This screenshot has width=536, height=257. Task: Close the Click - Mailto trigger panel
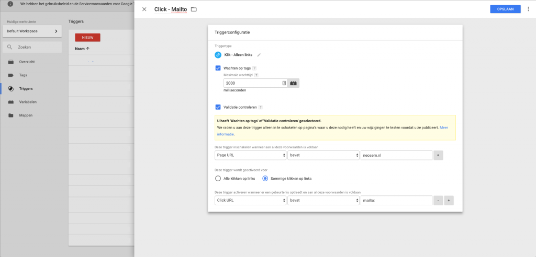[x=144, y=9]
